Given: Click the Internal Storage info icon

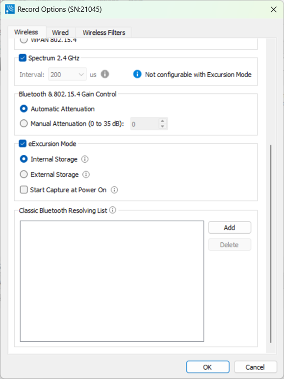Looking at the screenshot, I should coord(85,159).
